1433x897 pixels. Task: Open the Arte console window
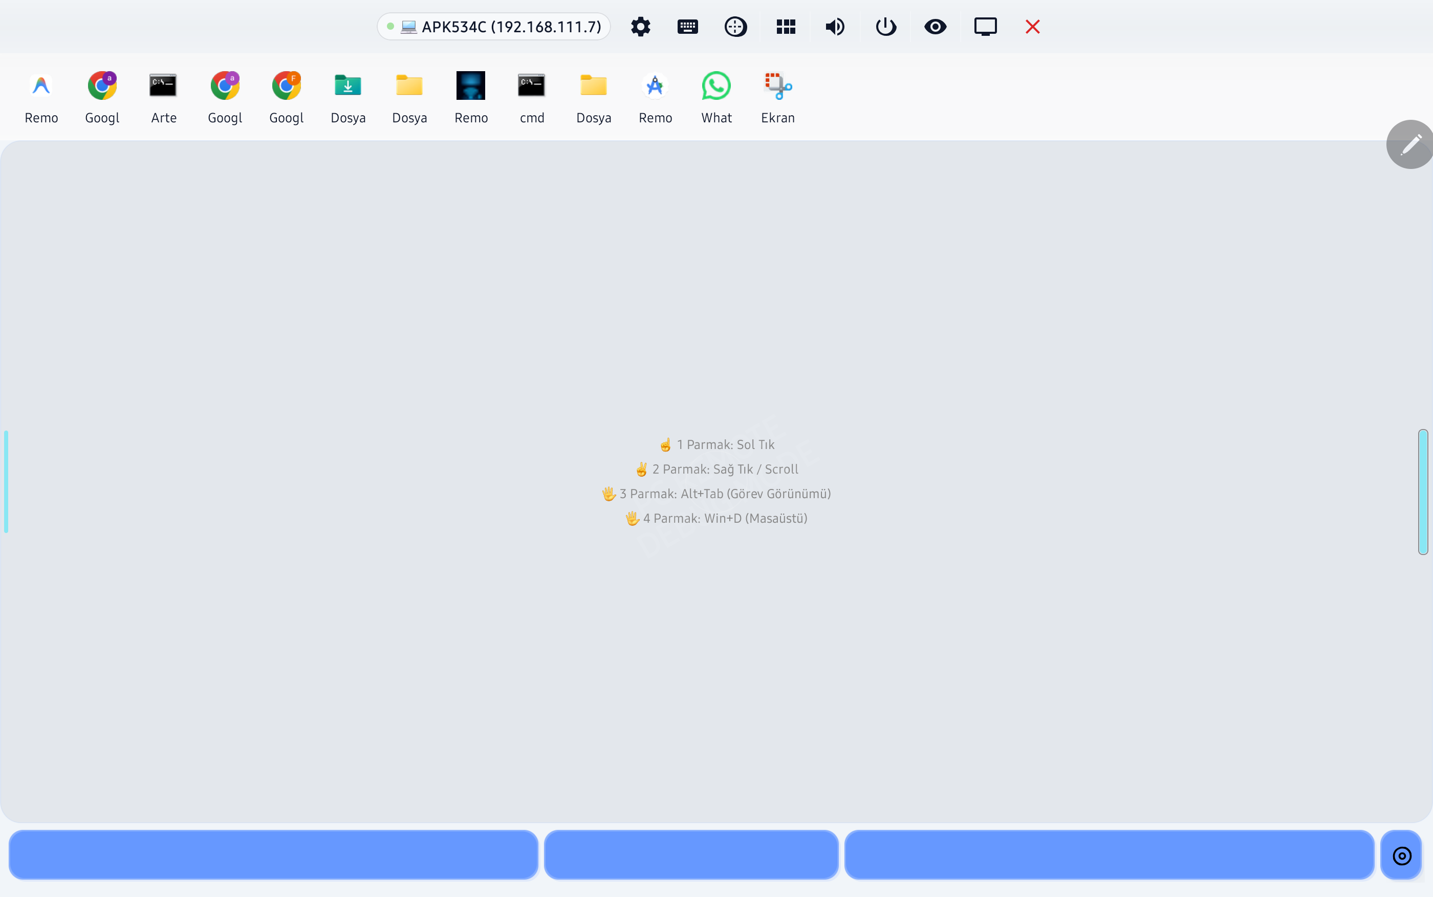(164, 98)
